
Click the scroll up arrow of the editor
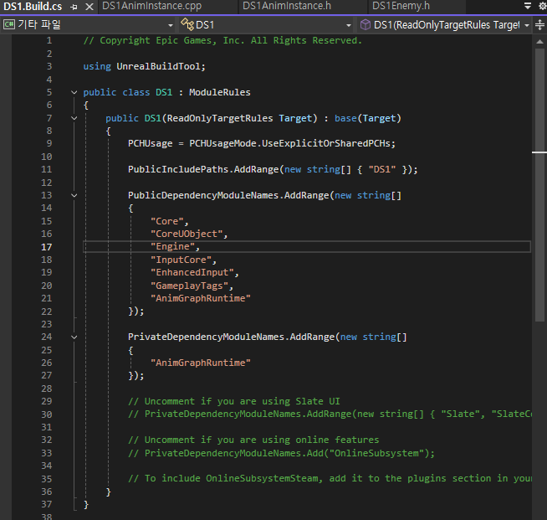(x=539, y=42)
